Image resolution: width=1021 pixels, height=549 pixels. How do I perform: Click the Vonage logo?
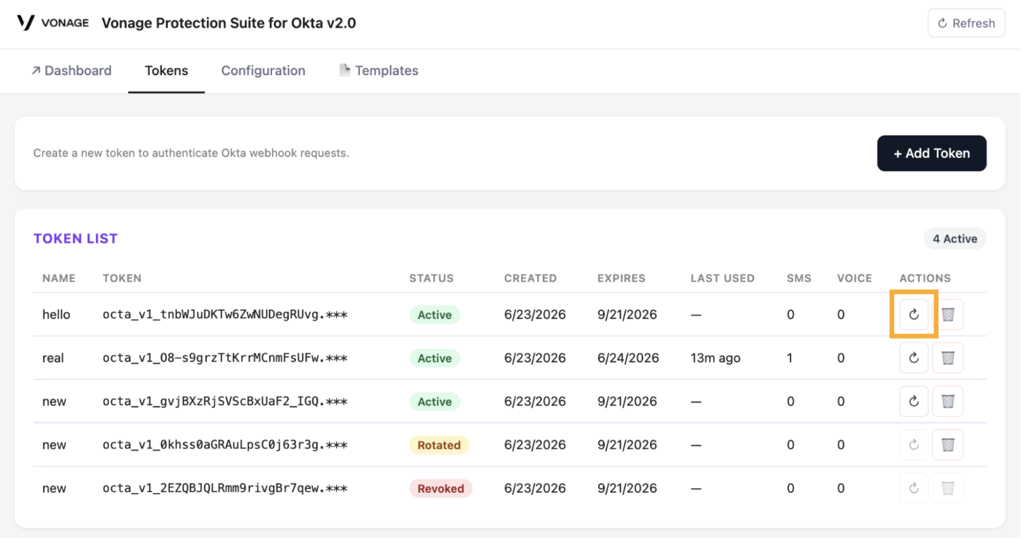pos(53,23)
